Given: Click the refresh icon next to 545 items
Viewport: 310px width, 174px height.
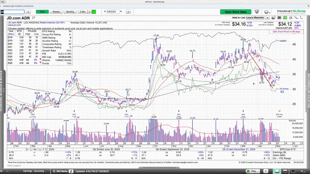Looking at the screenshot, I should 72,171.
